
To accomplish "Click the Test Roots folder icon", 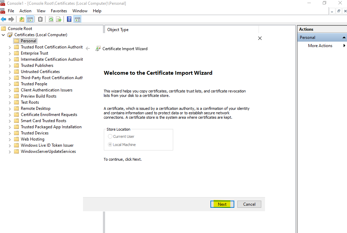I will pos(16,102).
